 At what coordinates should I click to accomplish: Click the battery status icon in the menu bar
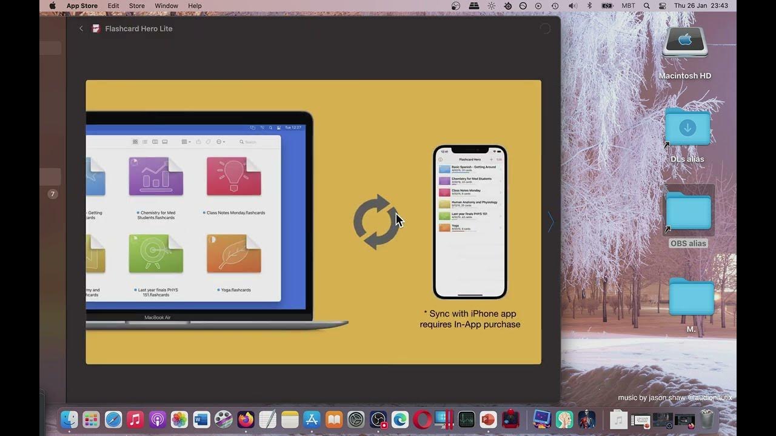point(607,6)
